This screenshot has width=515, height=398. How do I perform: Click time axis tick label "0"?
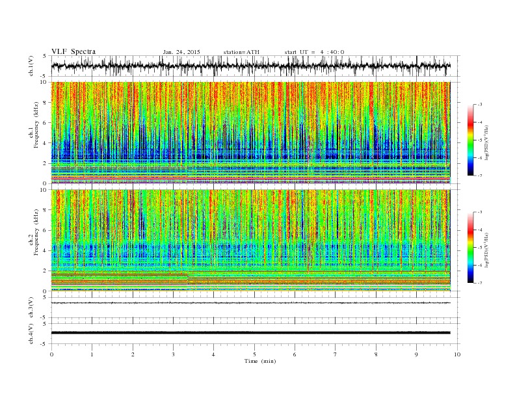click(51, 354)
